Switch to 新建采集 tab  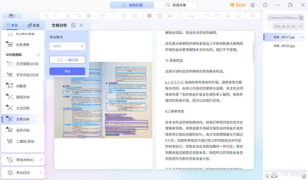pyautogui.click(x=176, y=5)
